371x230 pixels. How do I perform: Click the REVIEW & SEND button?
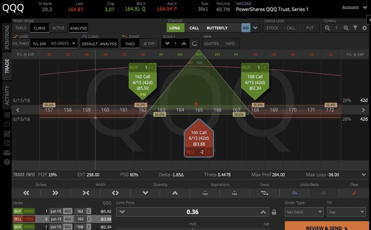click(327, 226)
